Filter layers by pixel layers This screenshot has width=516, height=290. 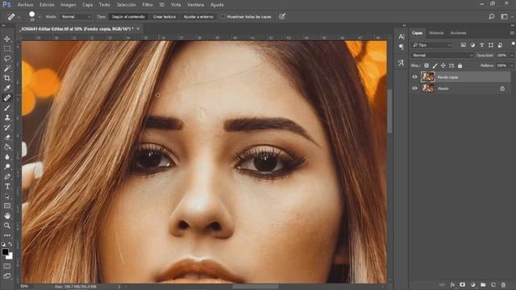coord(463,45)
